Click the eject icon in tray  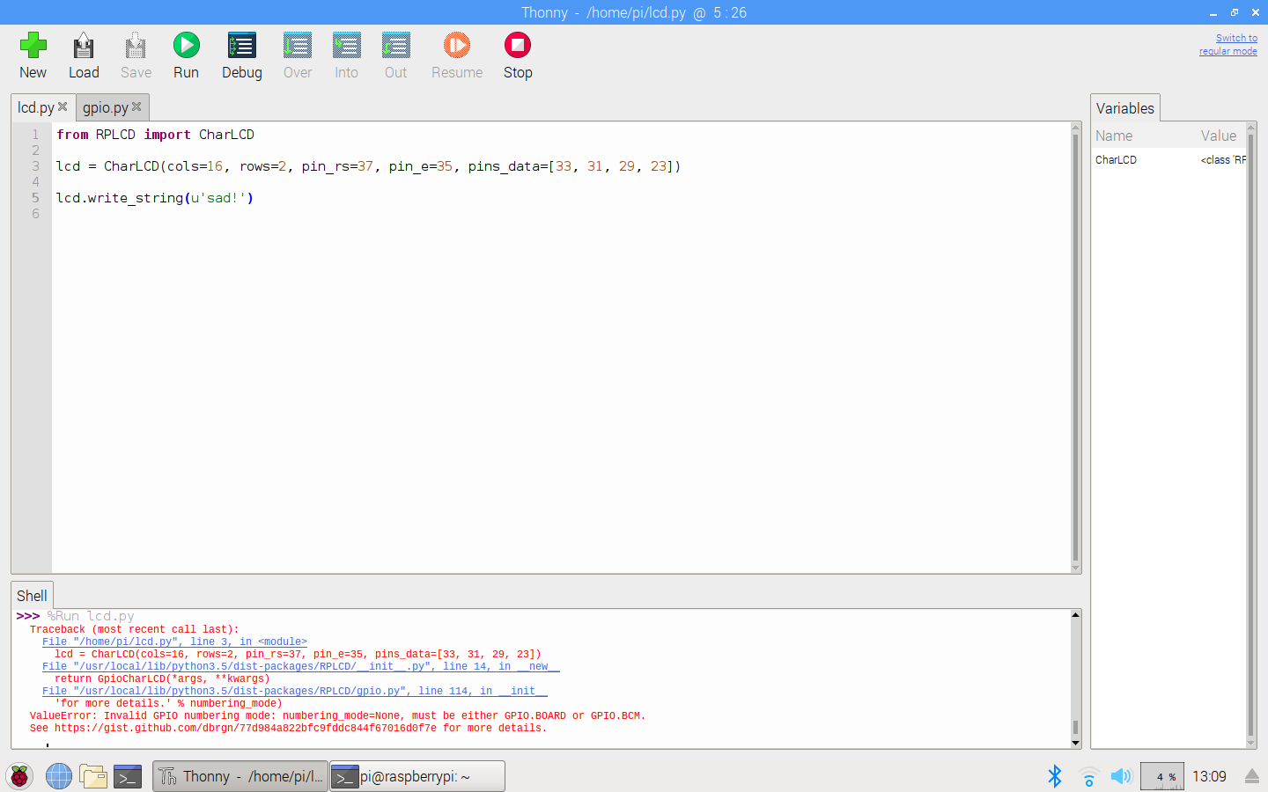[x=1252, y=776]
